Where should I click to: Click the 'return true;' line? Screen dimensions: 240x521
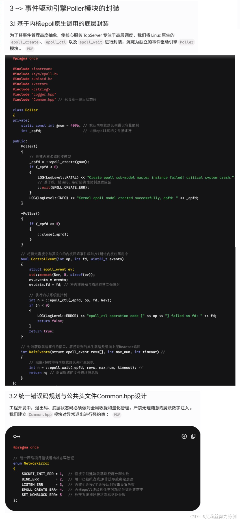(41, 331)
